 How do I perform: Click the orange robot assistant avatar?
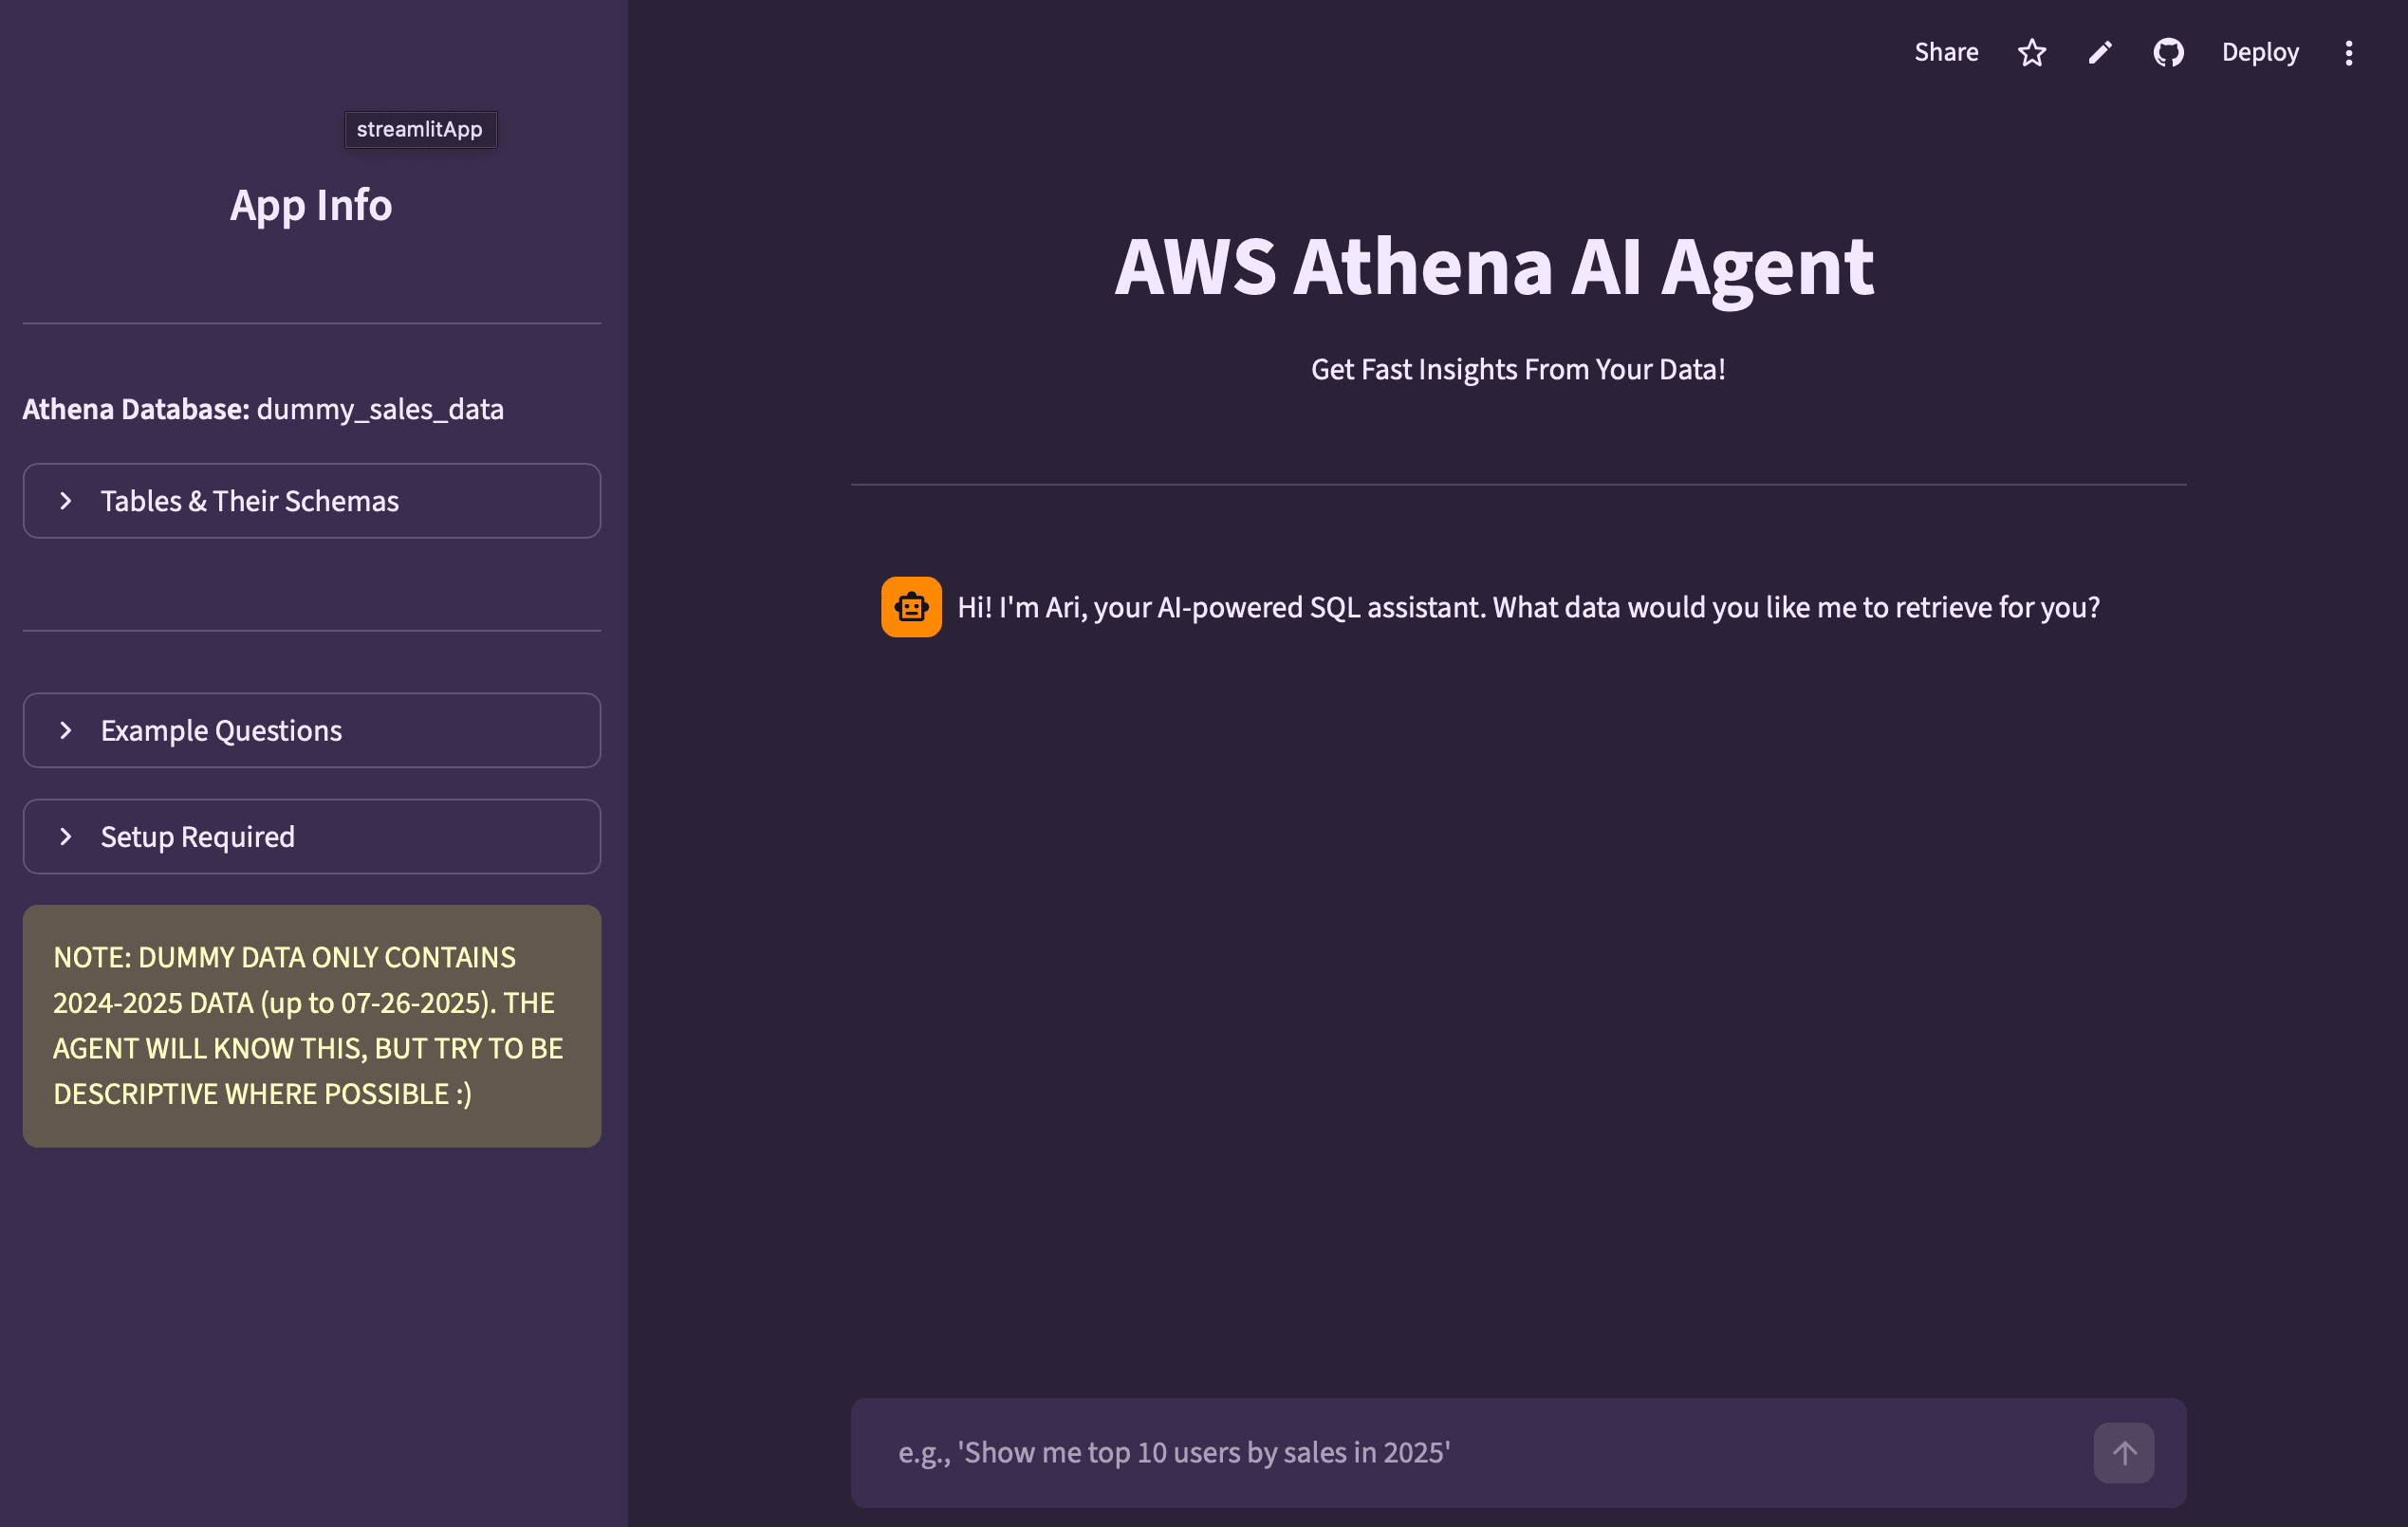pos(910,607)
